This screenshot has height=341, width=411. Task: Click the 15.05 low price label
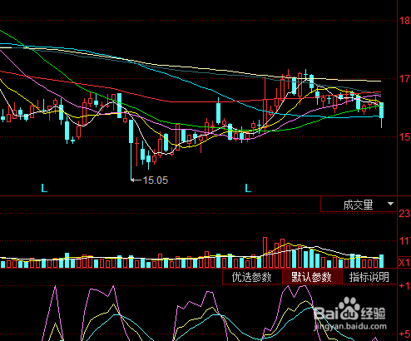click(x=156, y=180)
